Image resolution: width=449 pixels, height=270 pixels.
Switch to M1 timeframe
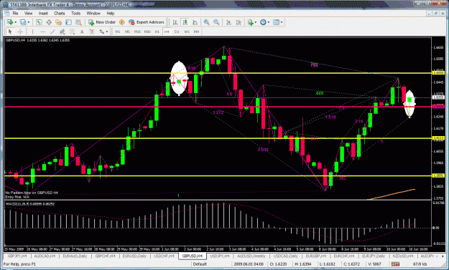[118, 32]
